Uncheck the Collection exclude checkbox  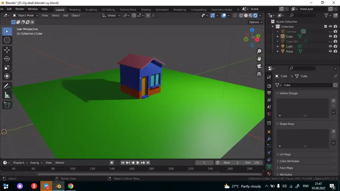326,27
